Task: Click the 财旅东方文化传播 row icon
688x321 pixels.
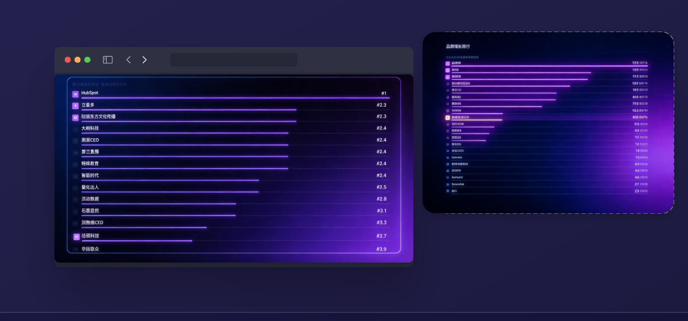Action: pyautogui.click(x=75, y=118)
